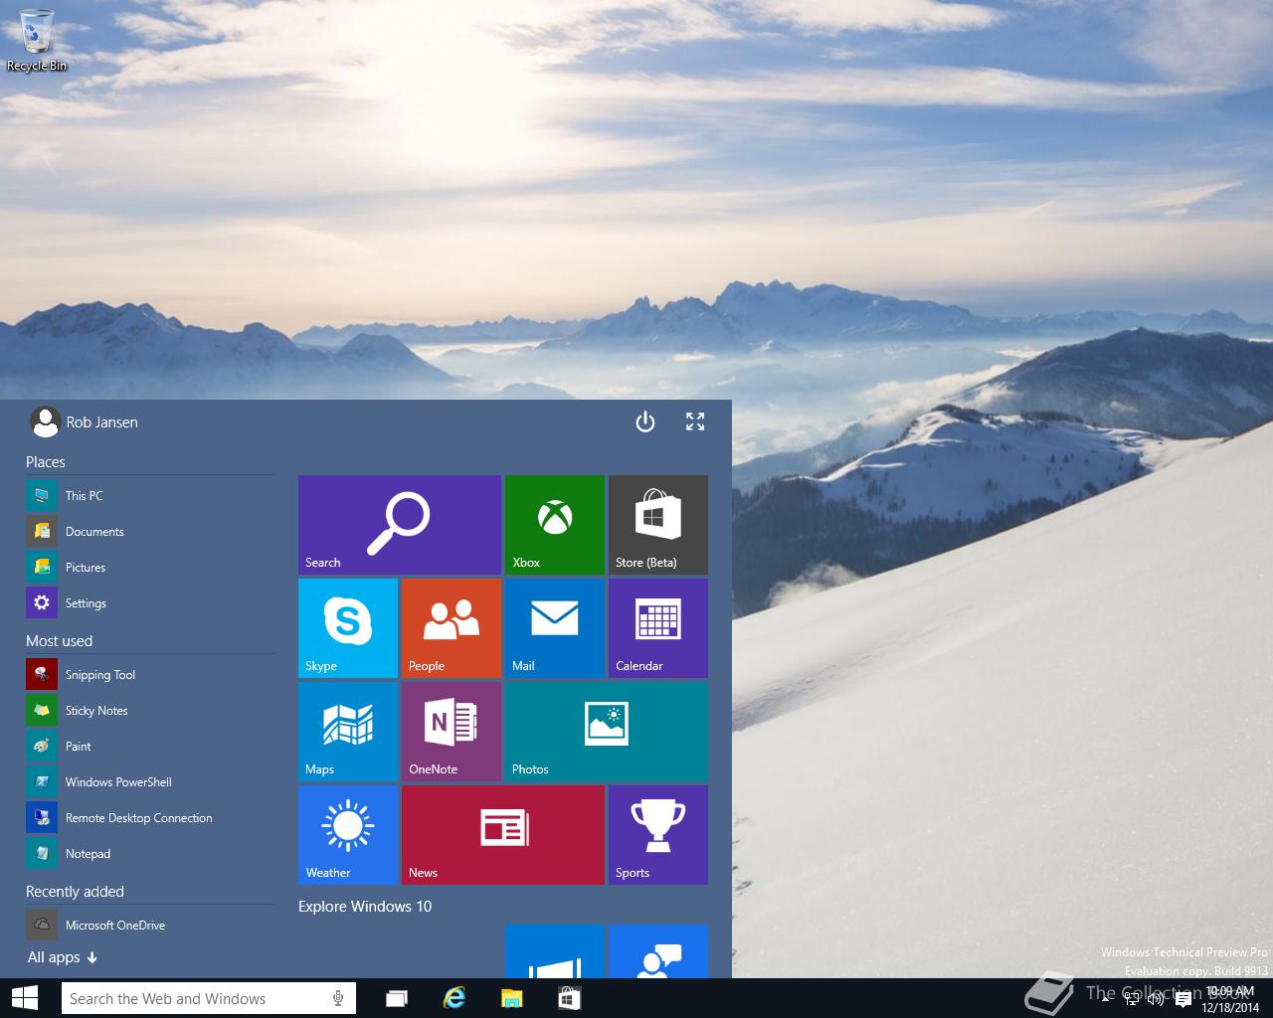The height and width of the screenshot is (1018, 1273).
Task: Launch the OneNote tile
Action: coord(452,732)
